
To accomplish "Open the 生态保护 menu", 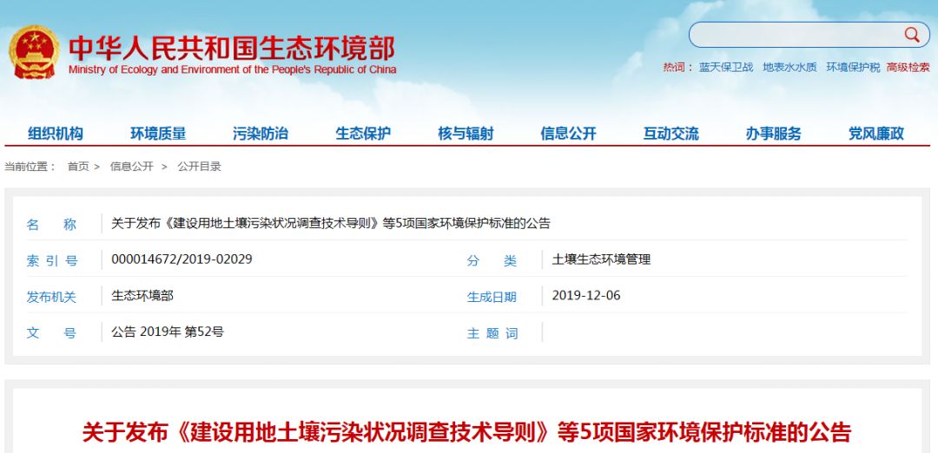I will pyautogui.click(x=363, y=134).
